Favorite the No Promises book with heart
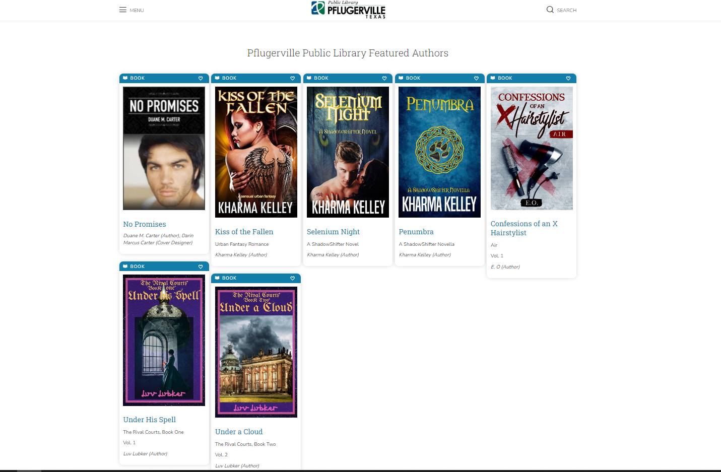The width and height of the screenshot is (721, 472). [201, 78]
